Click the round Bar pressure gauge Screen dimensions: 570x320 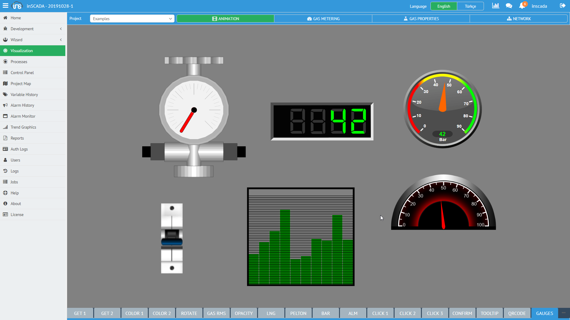pyautogui.click(x=442, y=109)
